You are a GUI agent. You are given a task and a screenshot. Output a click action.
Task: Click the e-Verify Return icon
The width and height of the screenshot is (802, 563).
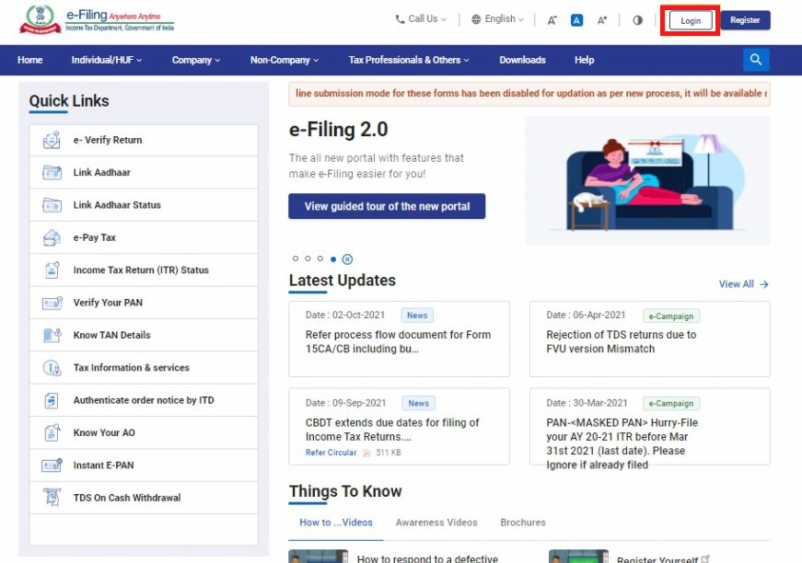52,141
